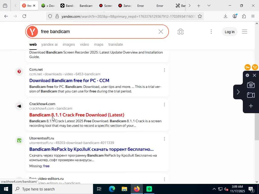Take screenshot with widget camera icon
Image resolution: width=259 pixels, height=194 pixels.
point(251,85)
